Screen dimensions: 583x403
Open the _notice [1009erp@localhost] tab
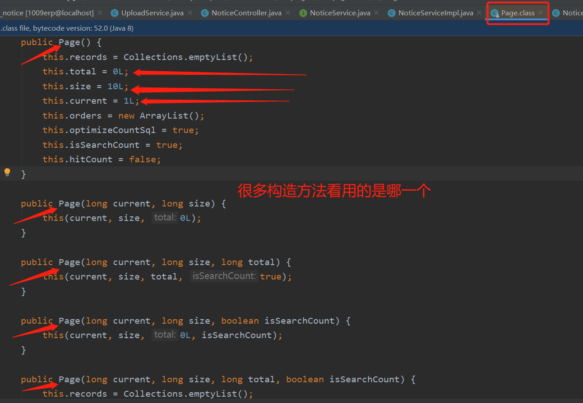(47, 13)
